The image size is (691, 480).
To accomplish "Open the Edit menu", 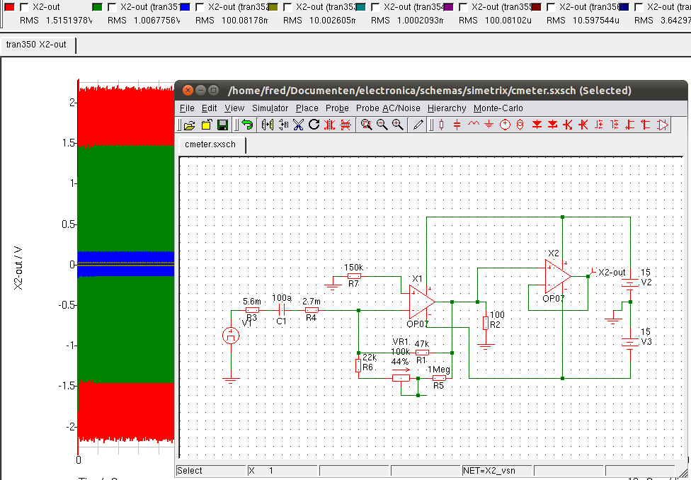I will (x=210, y=108).
